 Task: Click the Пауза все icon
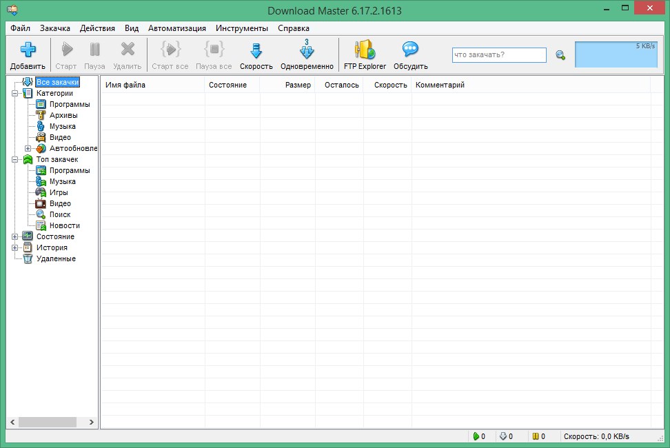coord(214,49)
